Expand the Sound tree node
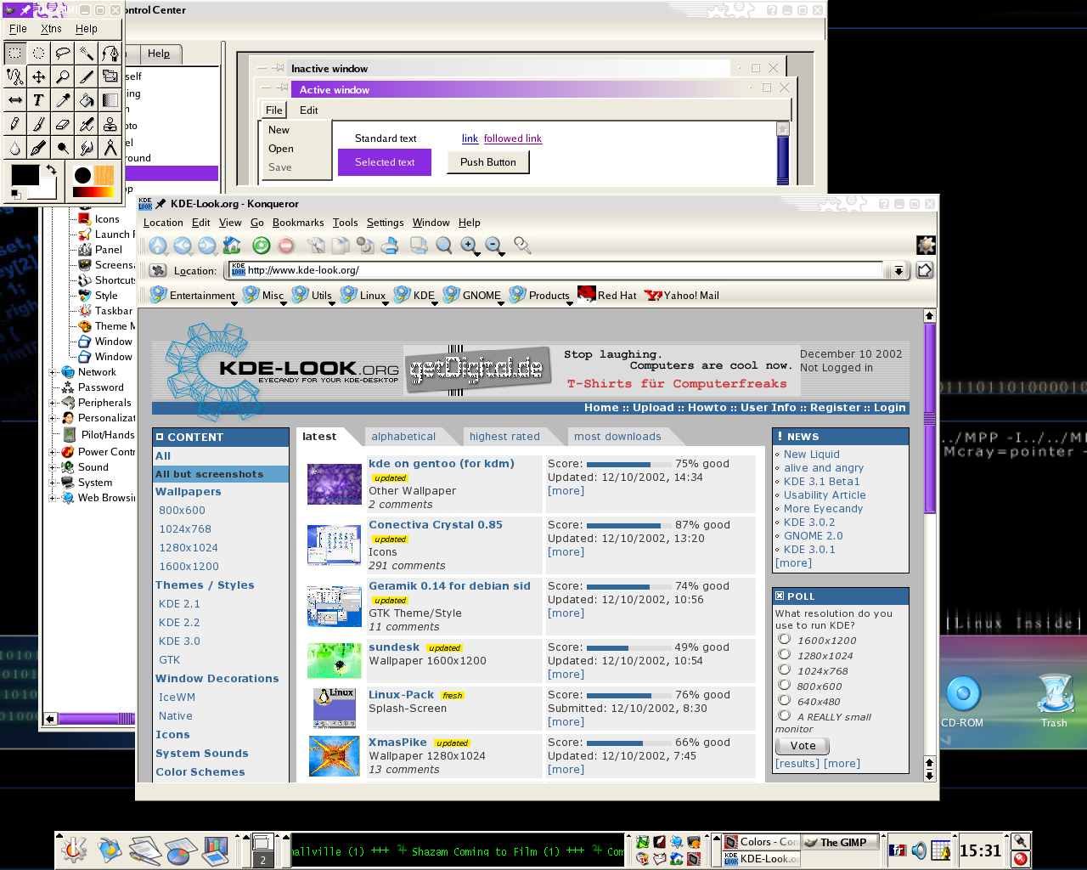This screenshot has height=870, width=1087. coord(53,467)
